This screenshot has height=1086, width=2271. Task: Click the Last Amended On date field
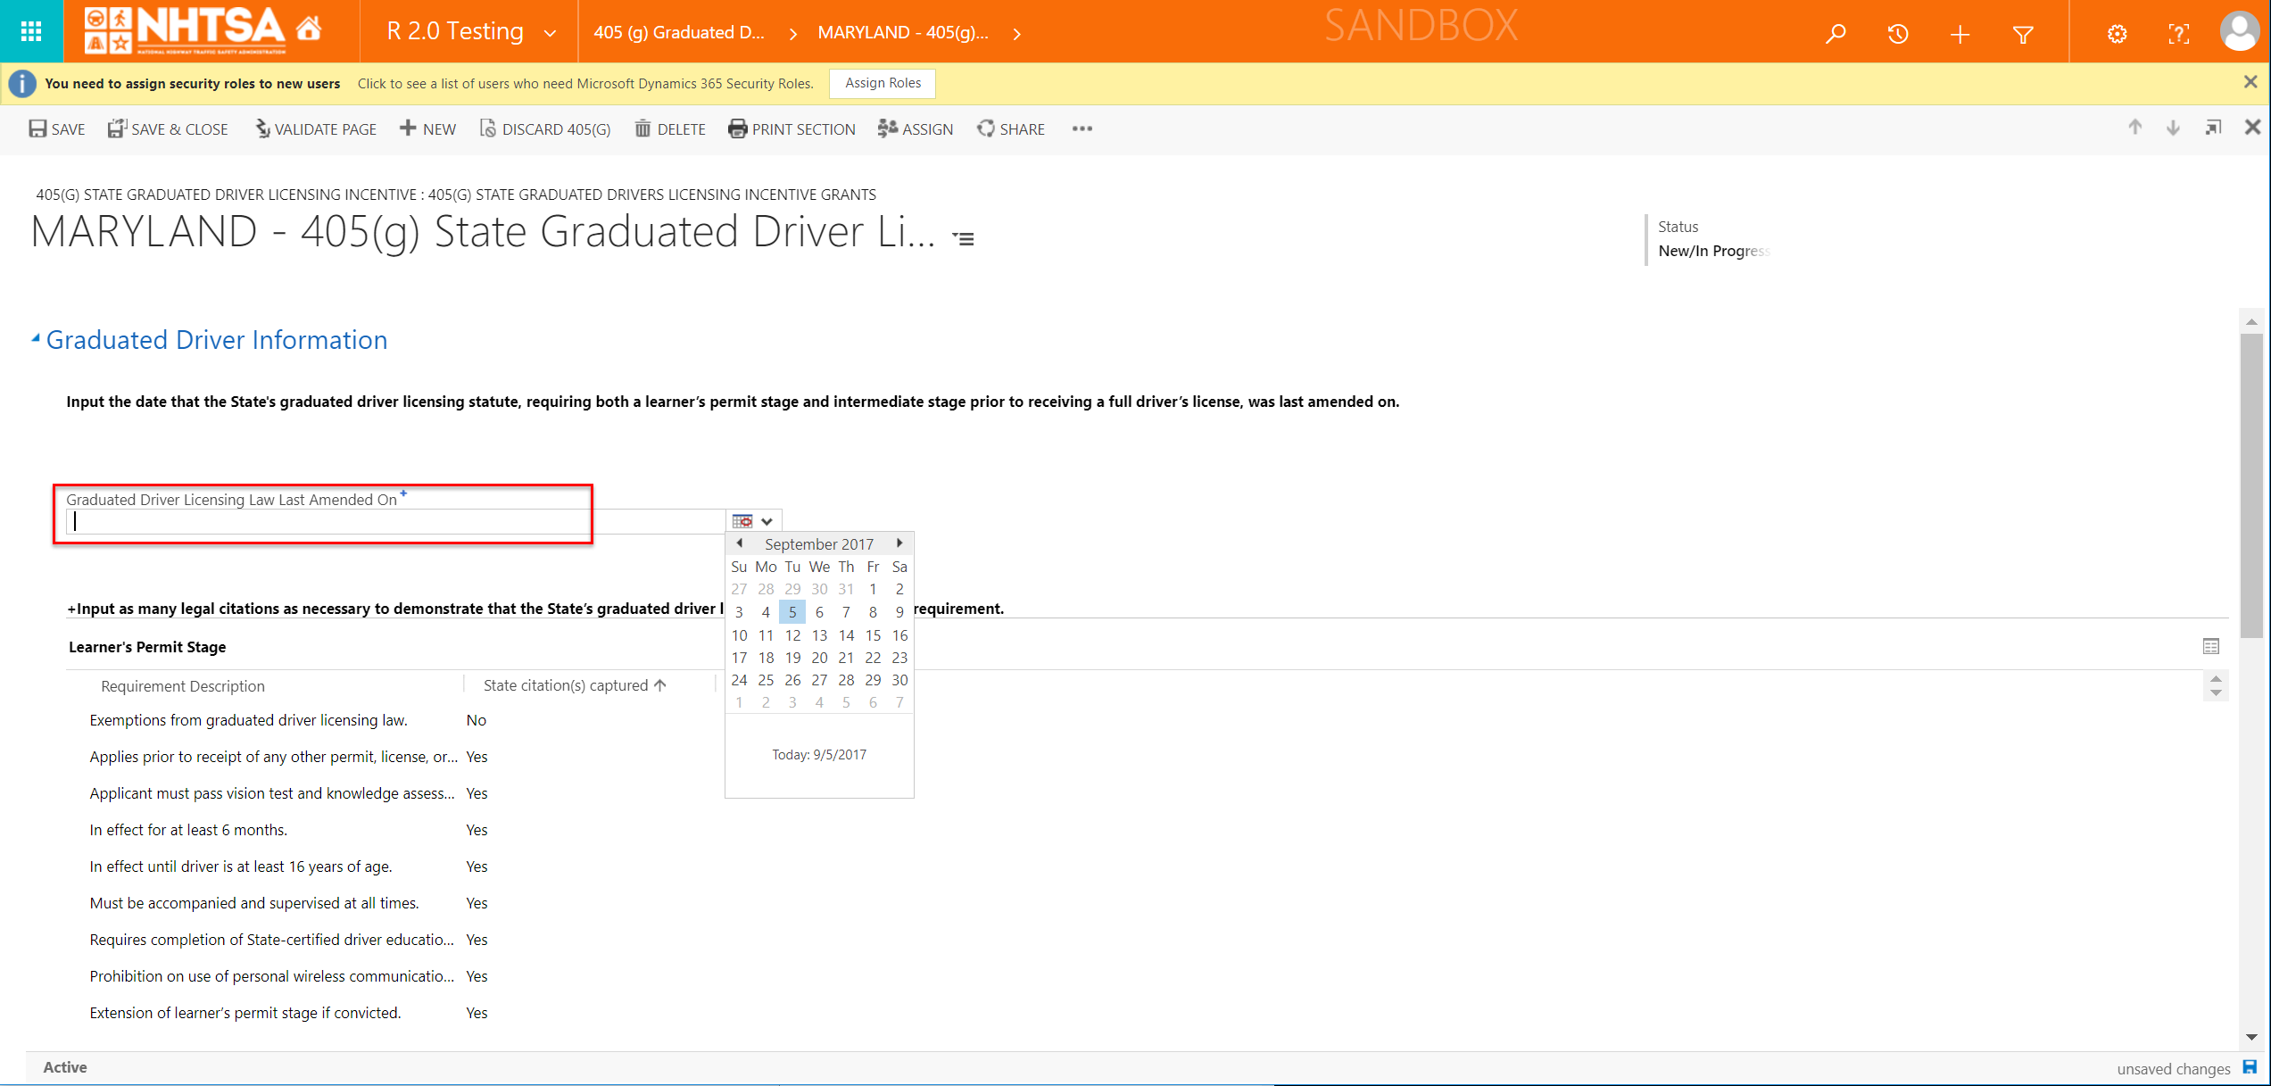click(393, 522)
